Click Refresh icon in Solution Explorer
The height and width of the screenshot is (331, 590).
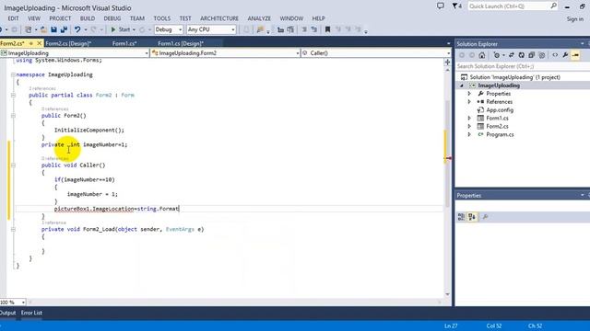522,55
